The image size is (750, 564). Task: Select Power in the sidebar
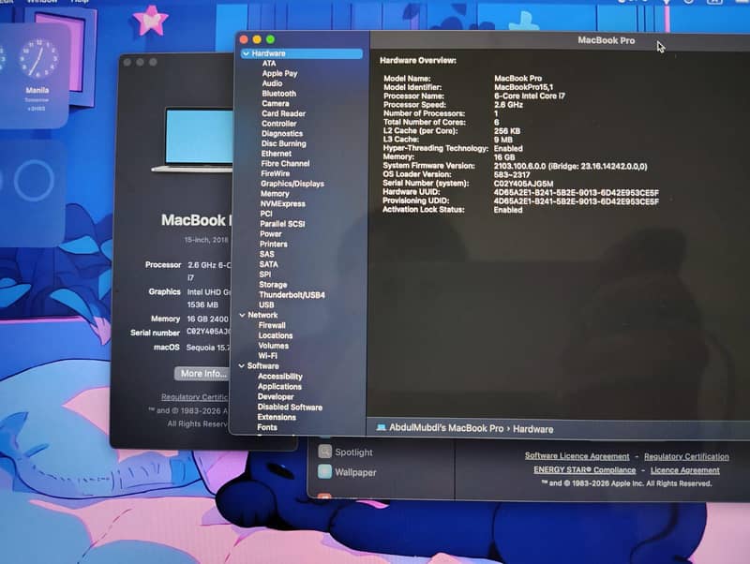[x=271, y=233]
